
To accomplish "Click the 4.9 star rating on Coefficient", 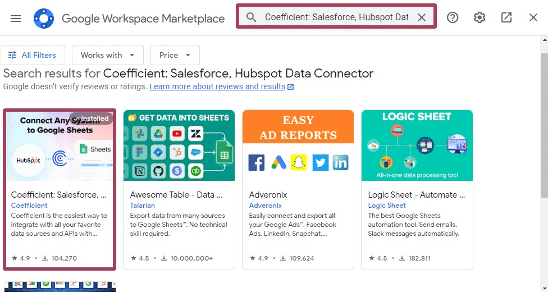I will coord(21,258).
